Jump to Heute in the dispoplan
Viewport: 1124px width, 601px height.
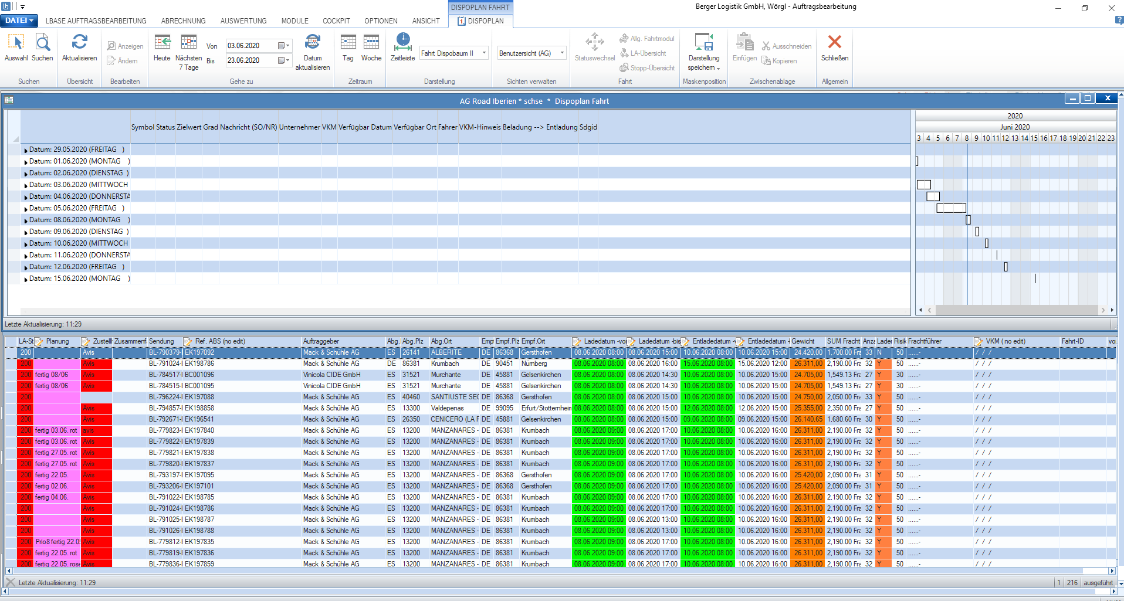pyautogui.click(x=162, y=42)
